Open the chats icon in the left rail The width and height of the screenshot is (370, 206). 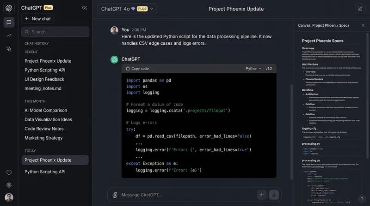pyautogui.click(x=9, y=22)
